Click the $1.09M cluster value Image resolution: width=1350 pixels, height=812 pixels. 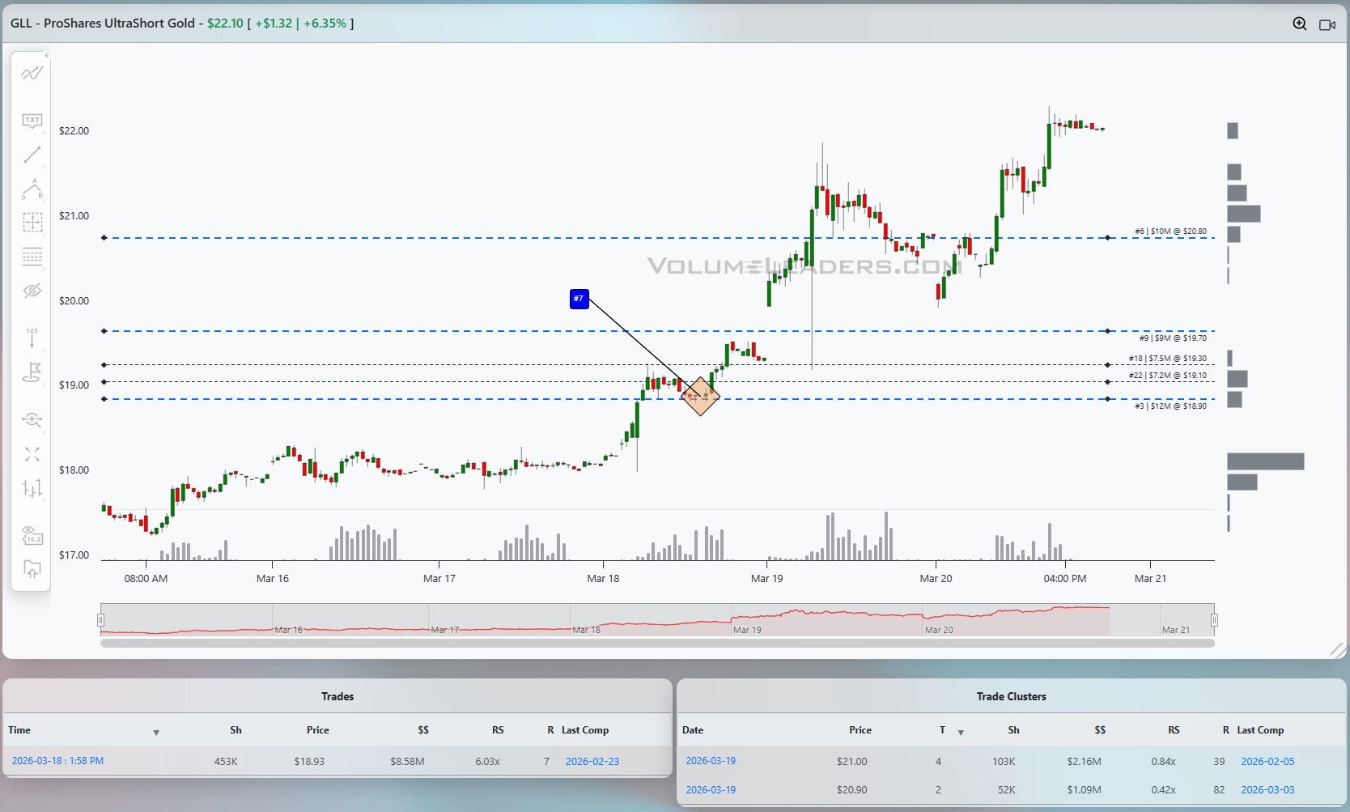(x=1084, y=790)
